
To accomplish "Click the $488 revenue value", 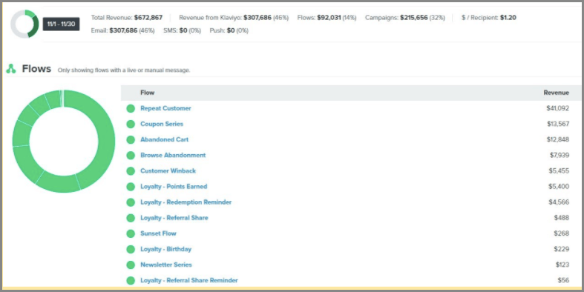I will [561, 218].
